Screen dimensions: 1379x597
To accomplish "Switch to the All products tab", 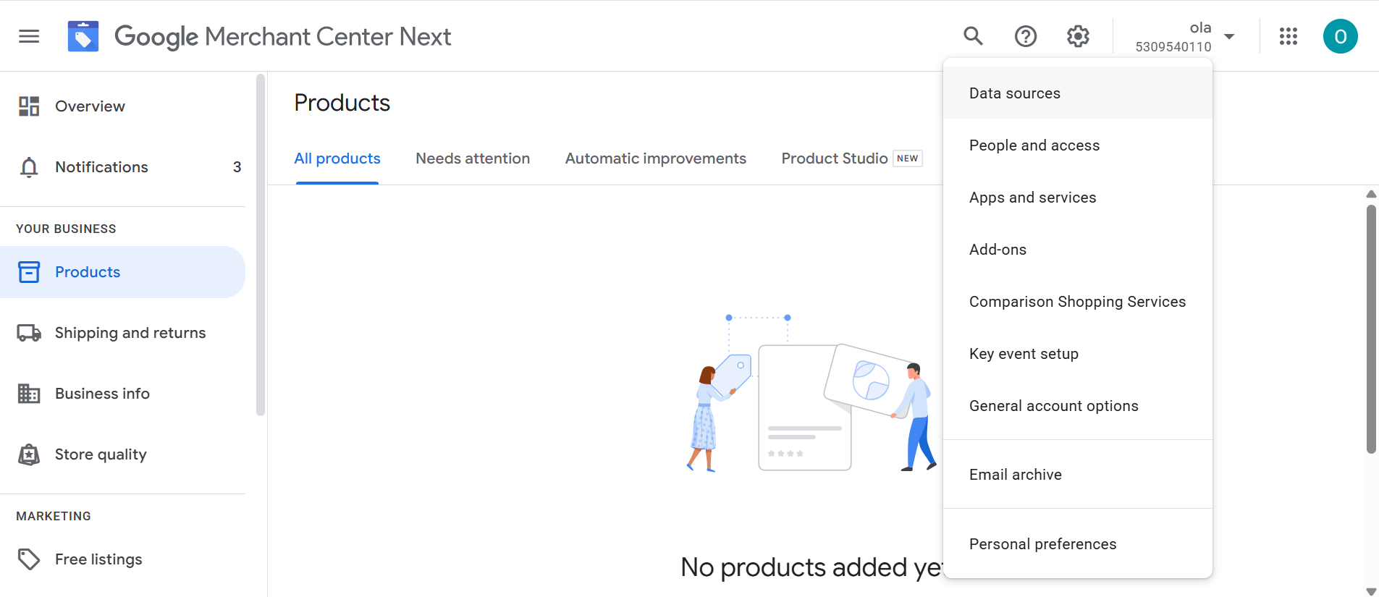I will [337, 158].
